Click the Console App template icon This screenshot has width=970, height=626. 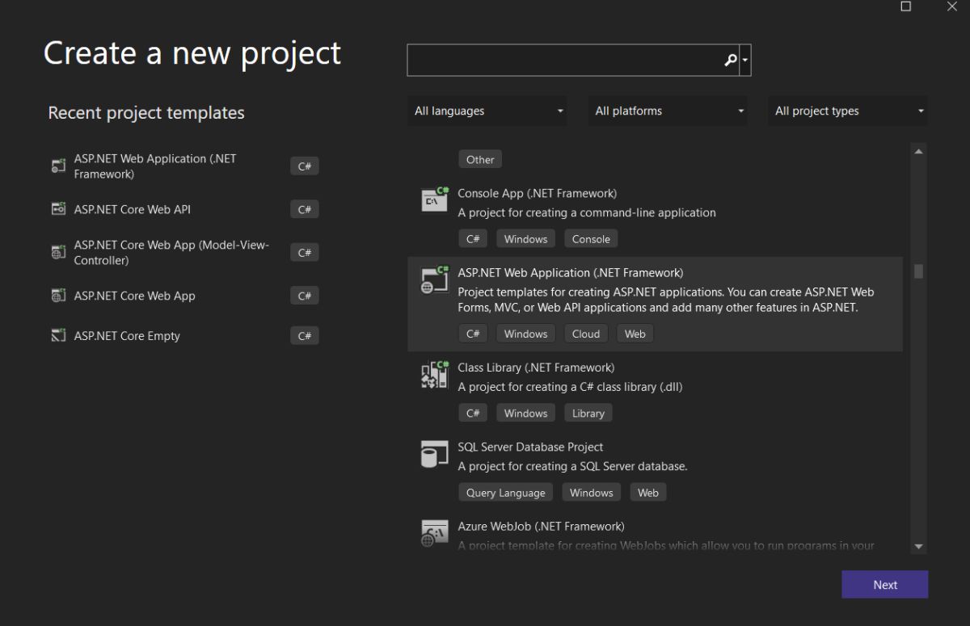[x=434, y=200]
